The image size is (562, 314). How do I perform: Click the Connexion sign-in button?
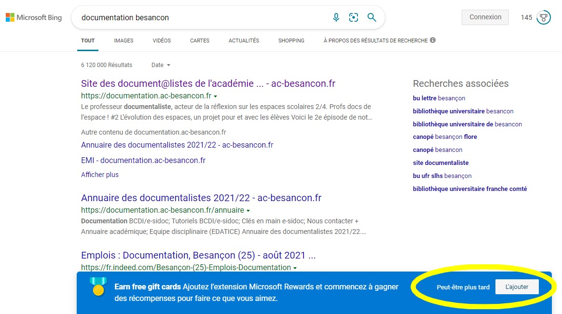tap(485, 17)
